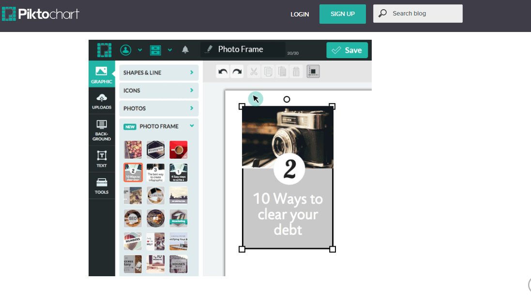The height and width of the screenshot is (299, 531).
Task: Click the arrange icon after the trash
Action: 313,72
